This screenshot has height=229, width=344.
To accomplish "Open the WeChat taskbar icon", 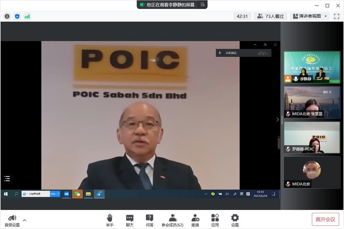I will click(x=77, y=194).
